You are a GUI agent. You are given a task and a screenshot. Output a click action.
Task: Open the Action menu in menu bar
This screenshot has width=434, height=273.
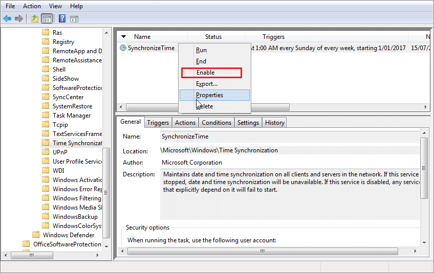32,6
